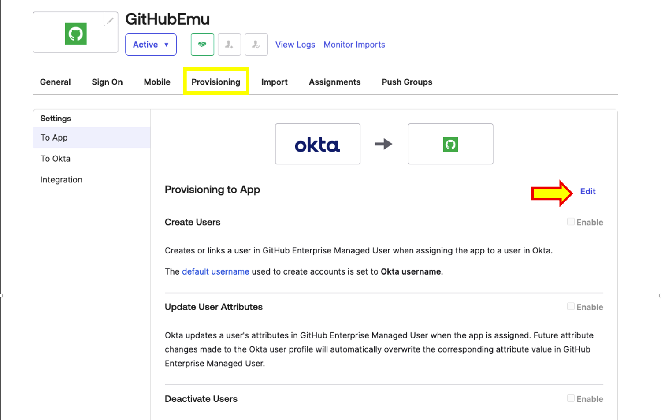Click Edit for Provisioning to App

tap(588, 191)
